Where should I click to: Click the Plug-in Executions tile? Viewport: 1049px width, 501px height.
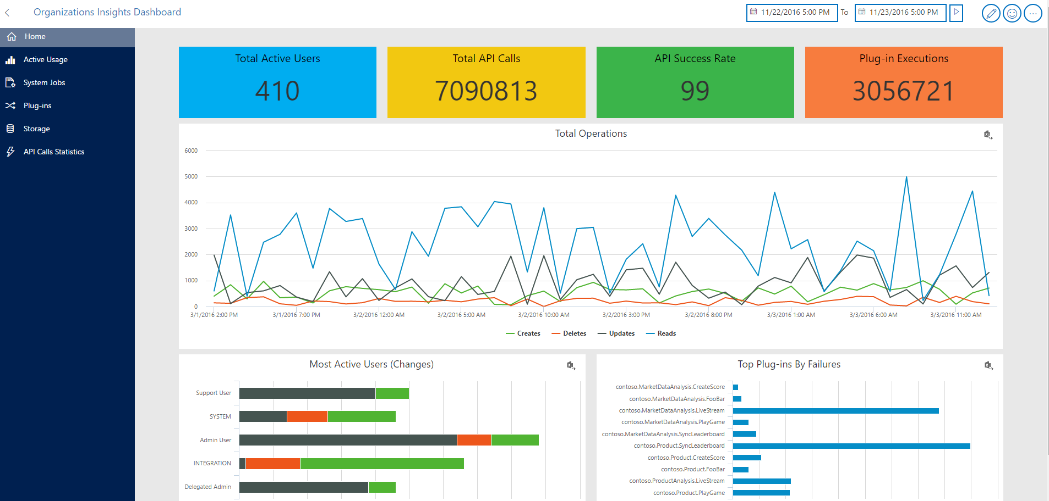904,82
